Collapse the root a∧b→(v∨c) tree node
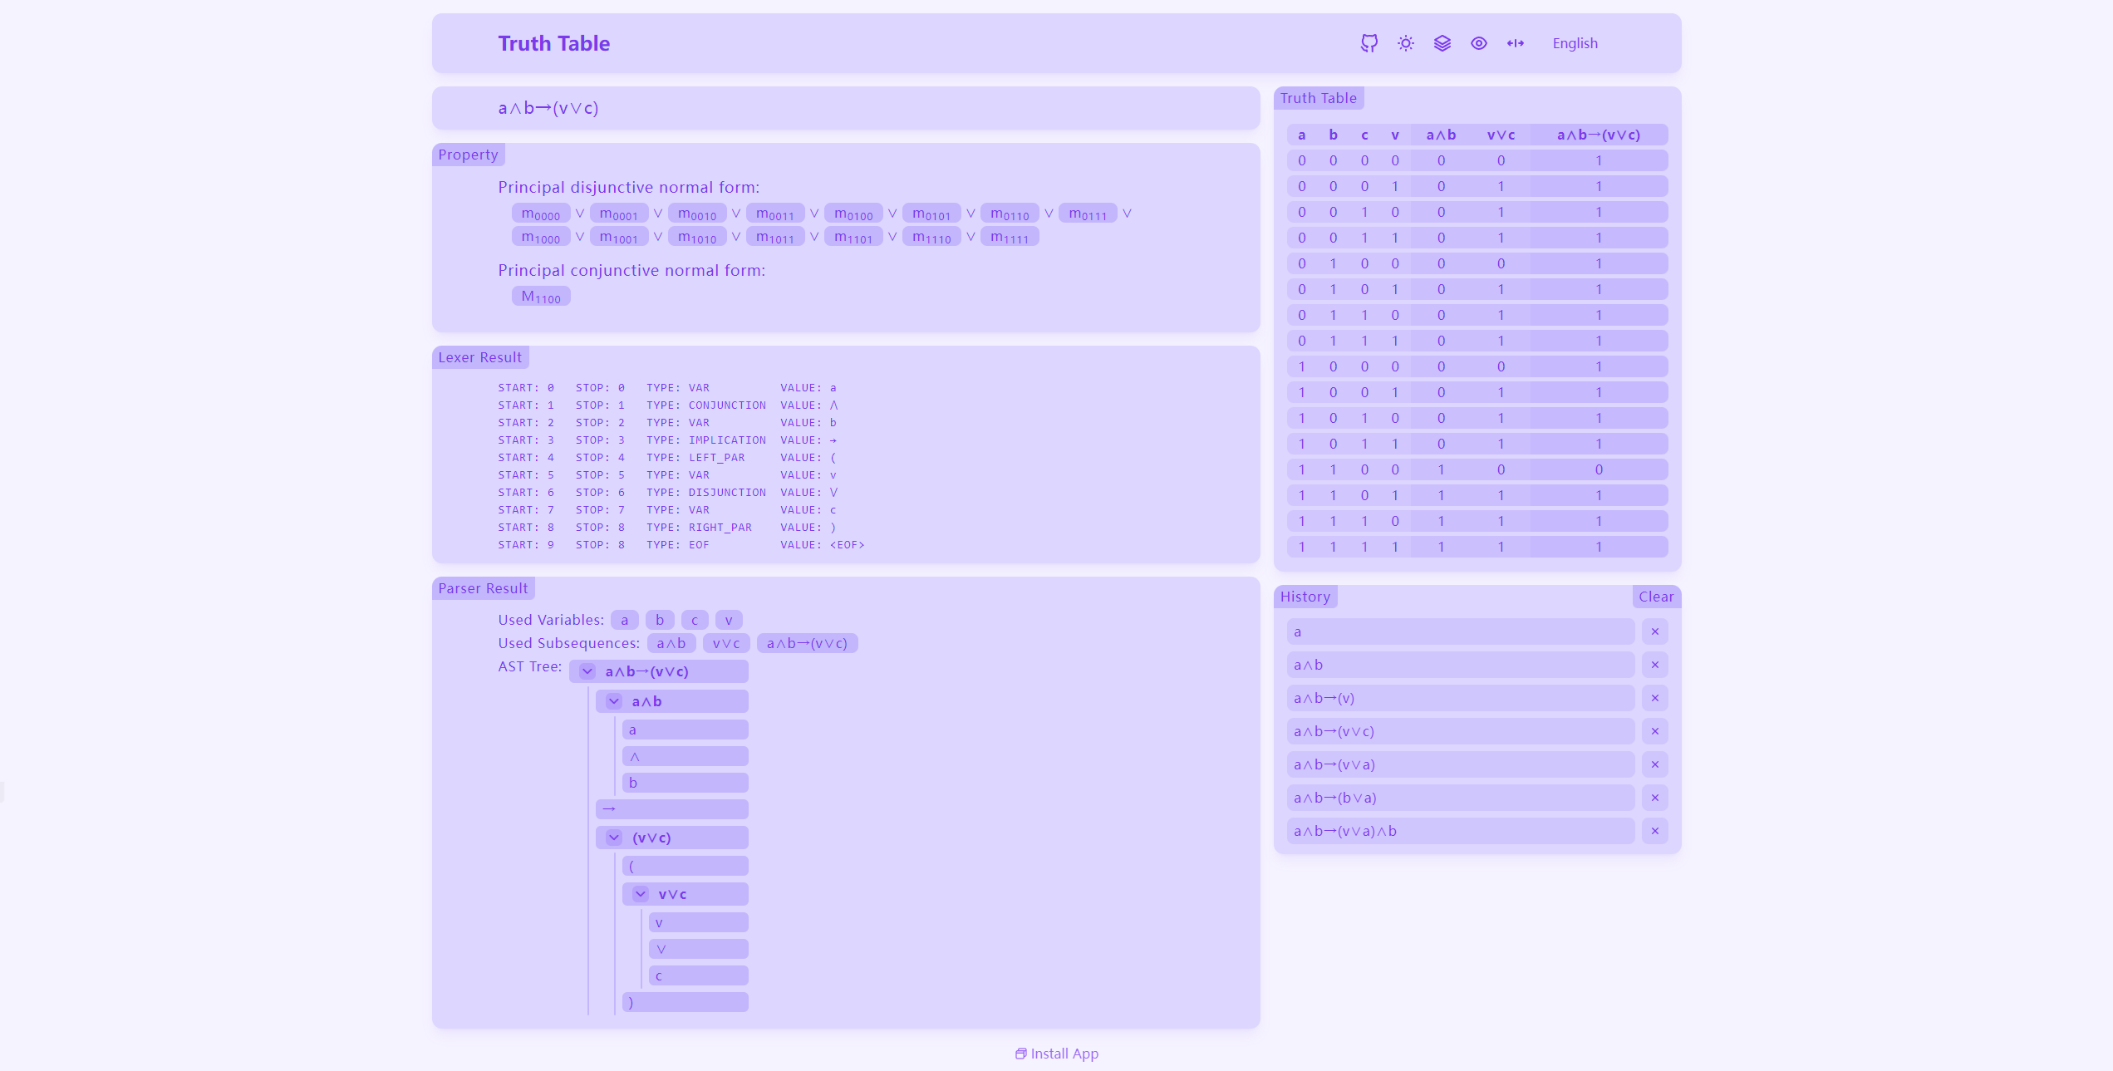Viewport: 2113px width, 1071px height. (x=587, y=671)
